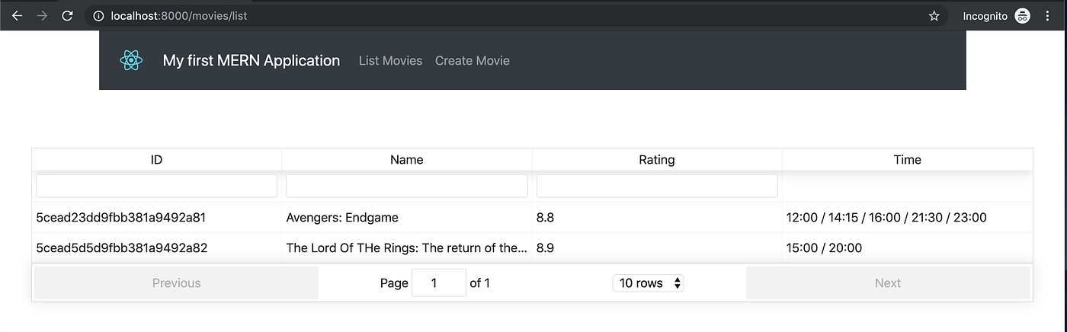Go back with the browser back arrow
This screenshot has height=332, width=1067.
point(17,15)
